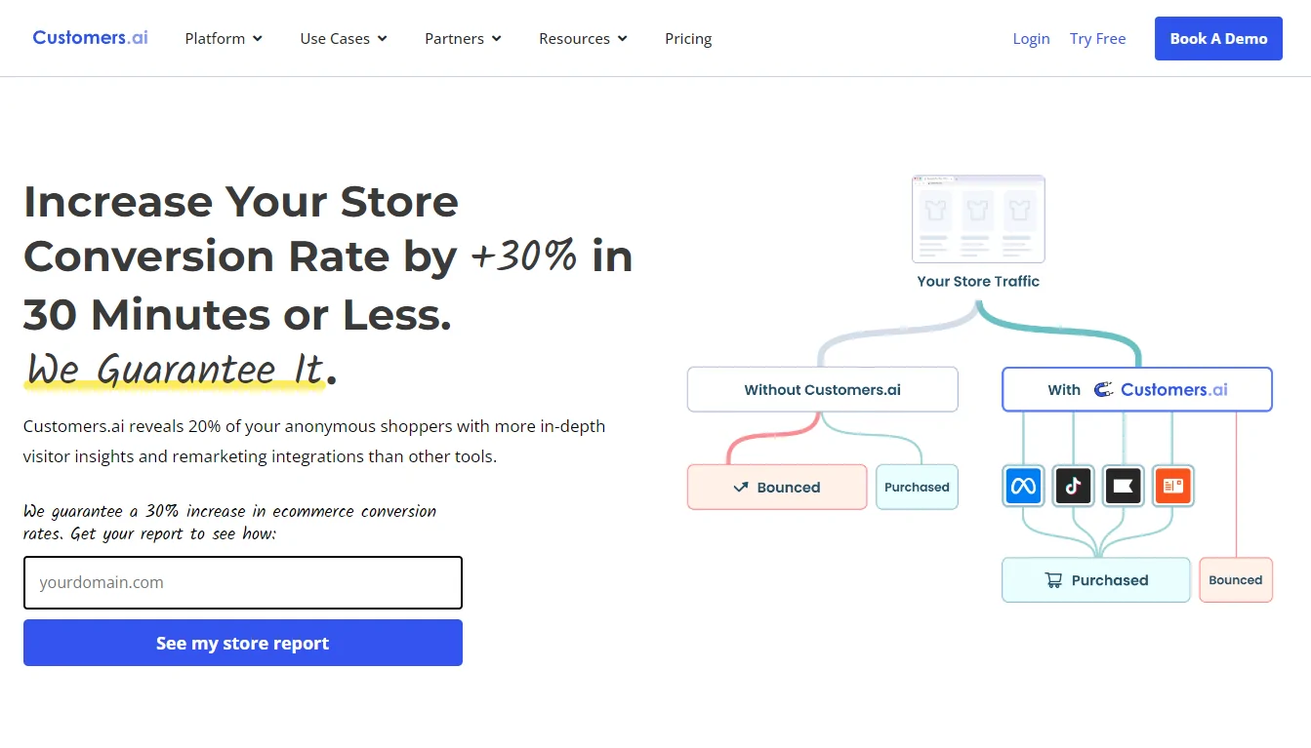Screen dimensions: 1311x748
Task: Click the TikTok icon in the diagram
Action: point(1073,486)
